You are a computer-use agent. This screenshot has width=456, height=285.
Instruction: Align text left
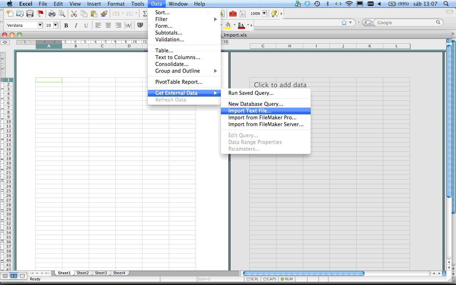[98, 25]
